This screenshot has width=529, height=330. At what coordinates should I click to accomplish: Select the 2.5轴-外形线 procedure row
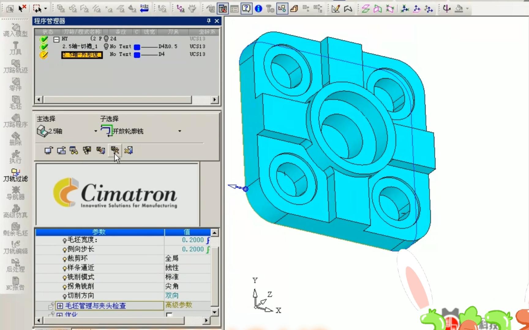click(x=81, y=55)
